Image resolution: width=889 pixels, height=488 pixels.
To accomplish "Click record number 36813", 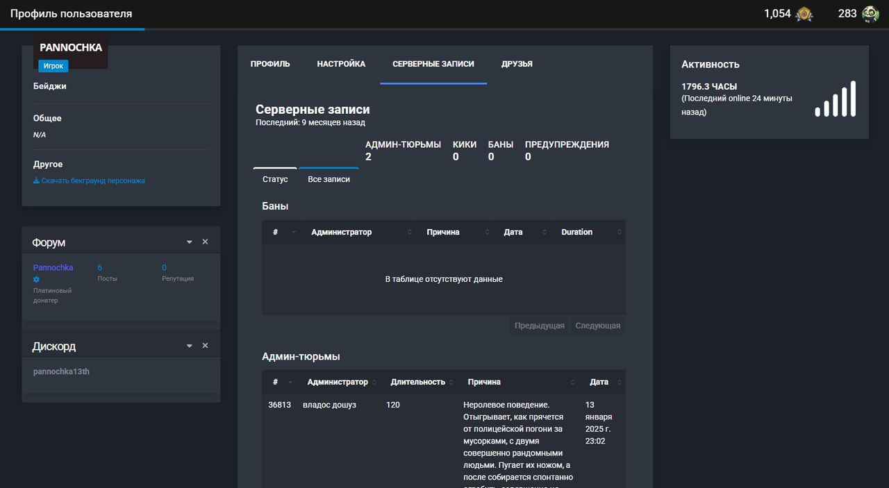I will 279,405.
